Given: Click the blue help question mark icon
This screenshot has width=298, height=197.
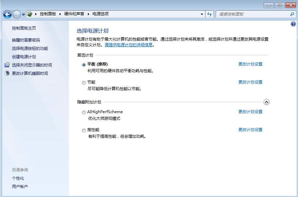Looking at the screenshot, I should click(x=293, y=24).
